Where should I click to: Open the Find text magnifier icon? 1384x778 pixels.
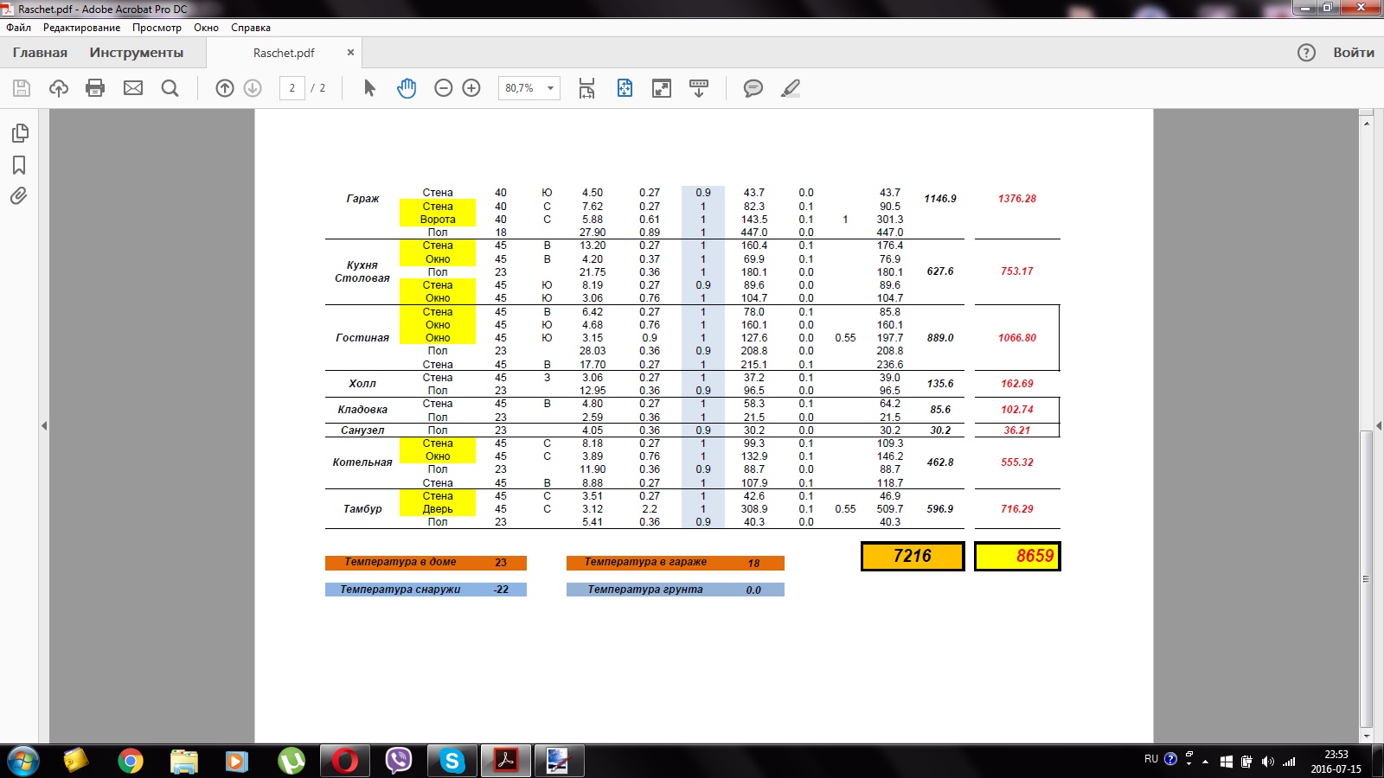[x=170, y=88]
